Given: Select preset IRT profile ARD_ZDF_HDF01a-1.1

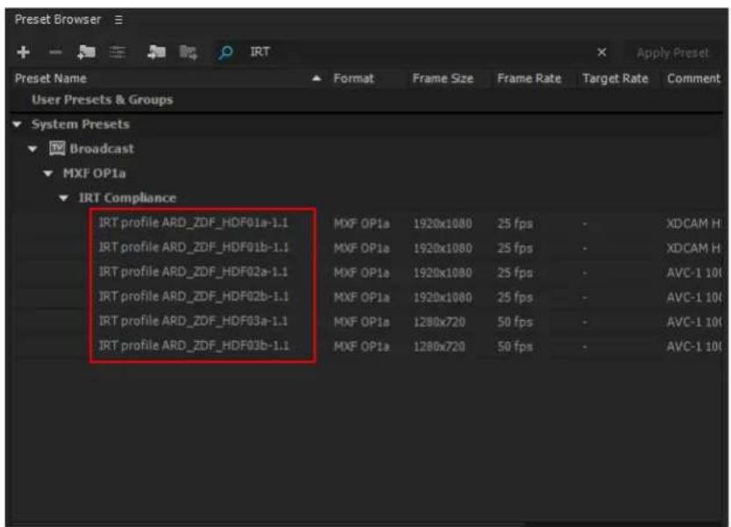Looking at the screenshot, I should (193, 223).
